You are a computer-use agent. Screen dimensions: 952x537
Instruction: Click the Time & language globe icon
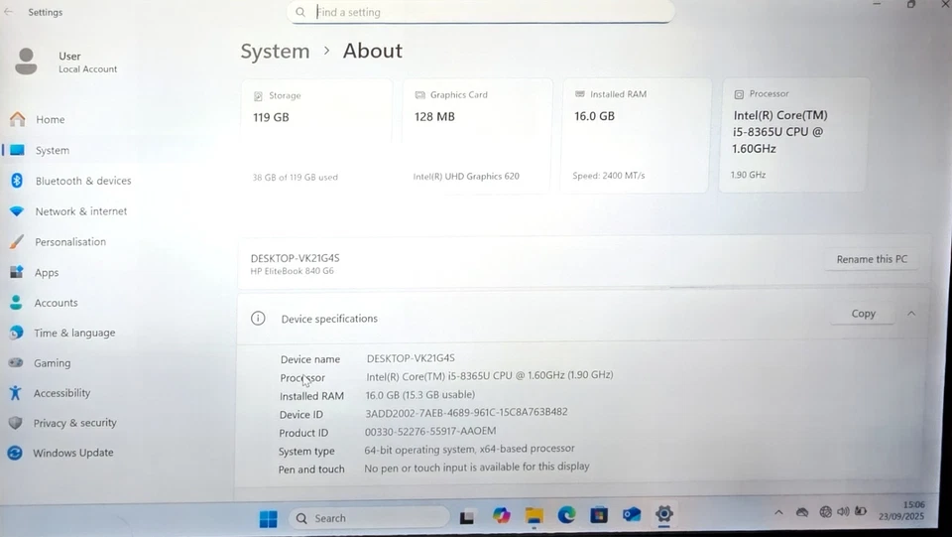point(17,333)
